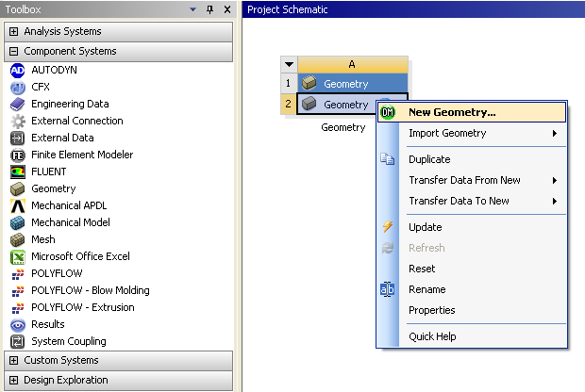This screenshot has width=585, height=392.
Task: Select the POLYFLOW - Blow Molding icon
Action: [x=18, y=290]
